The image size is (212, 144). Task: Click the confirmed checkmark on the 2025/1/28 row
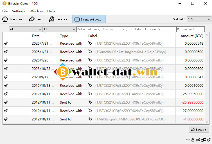tap(6, 60)
